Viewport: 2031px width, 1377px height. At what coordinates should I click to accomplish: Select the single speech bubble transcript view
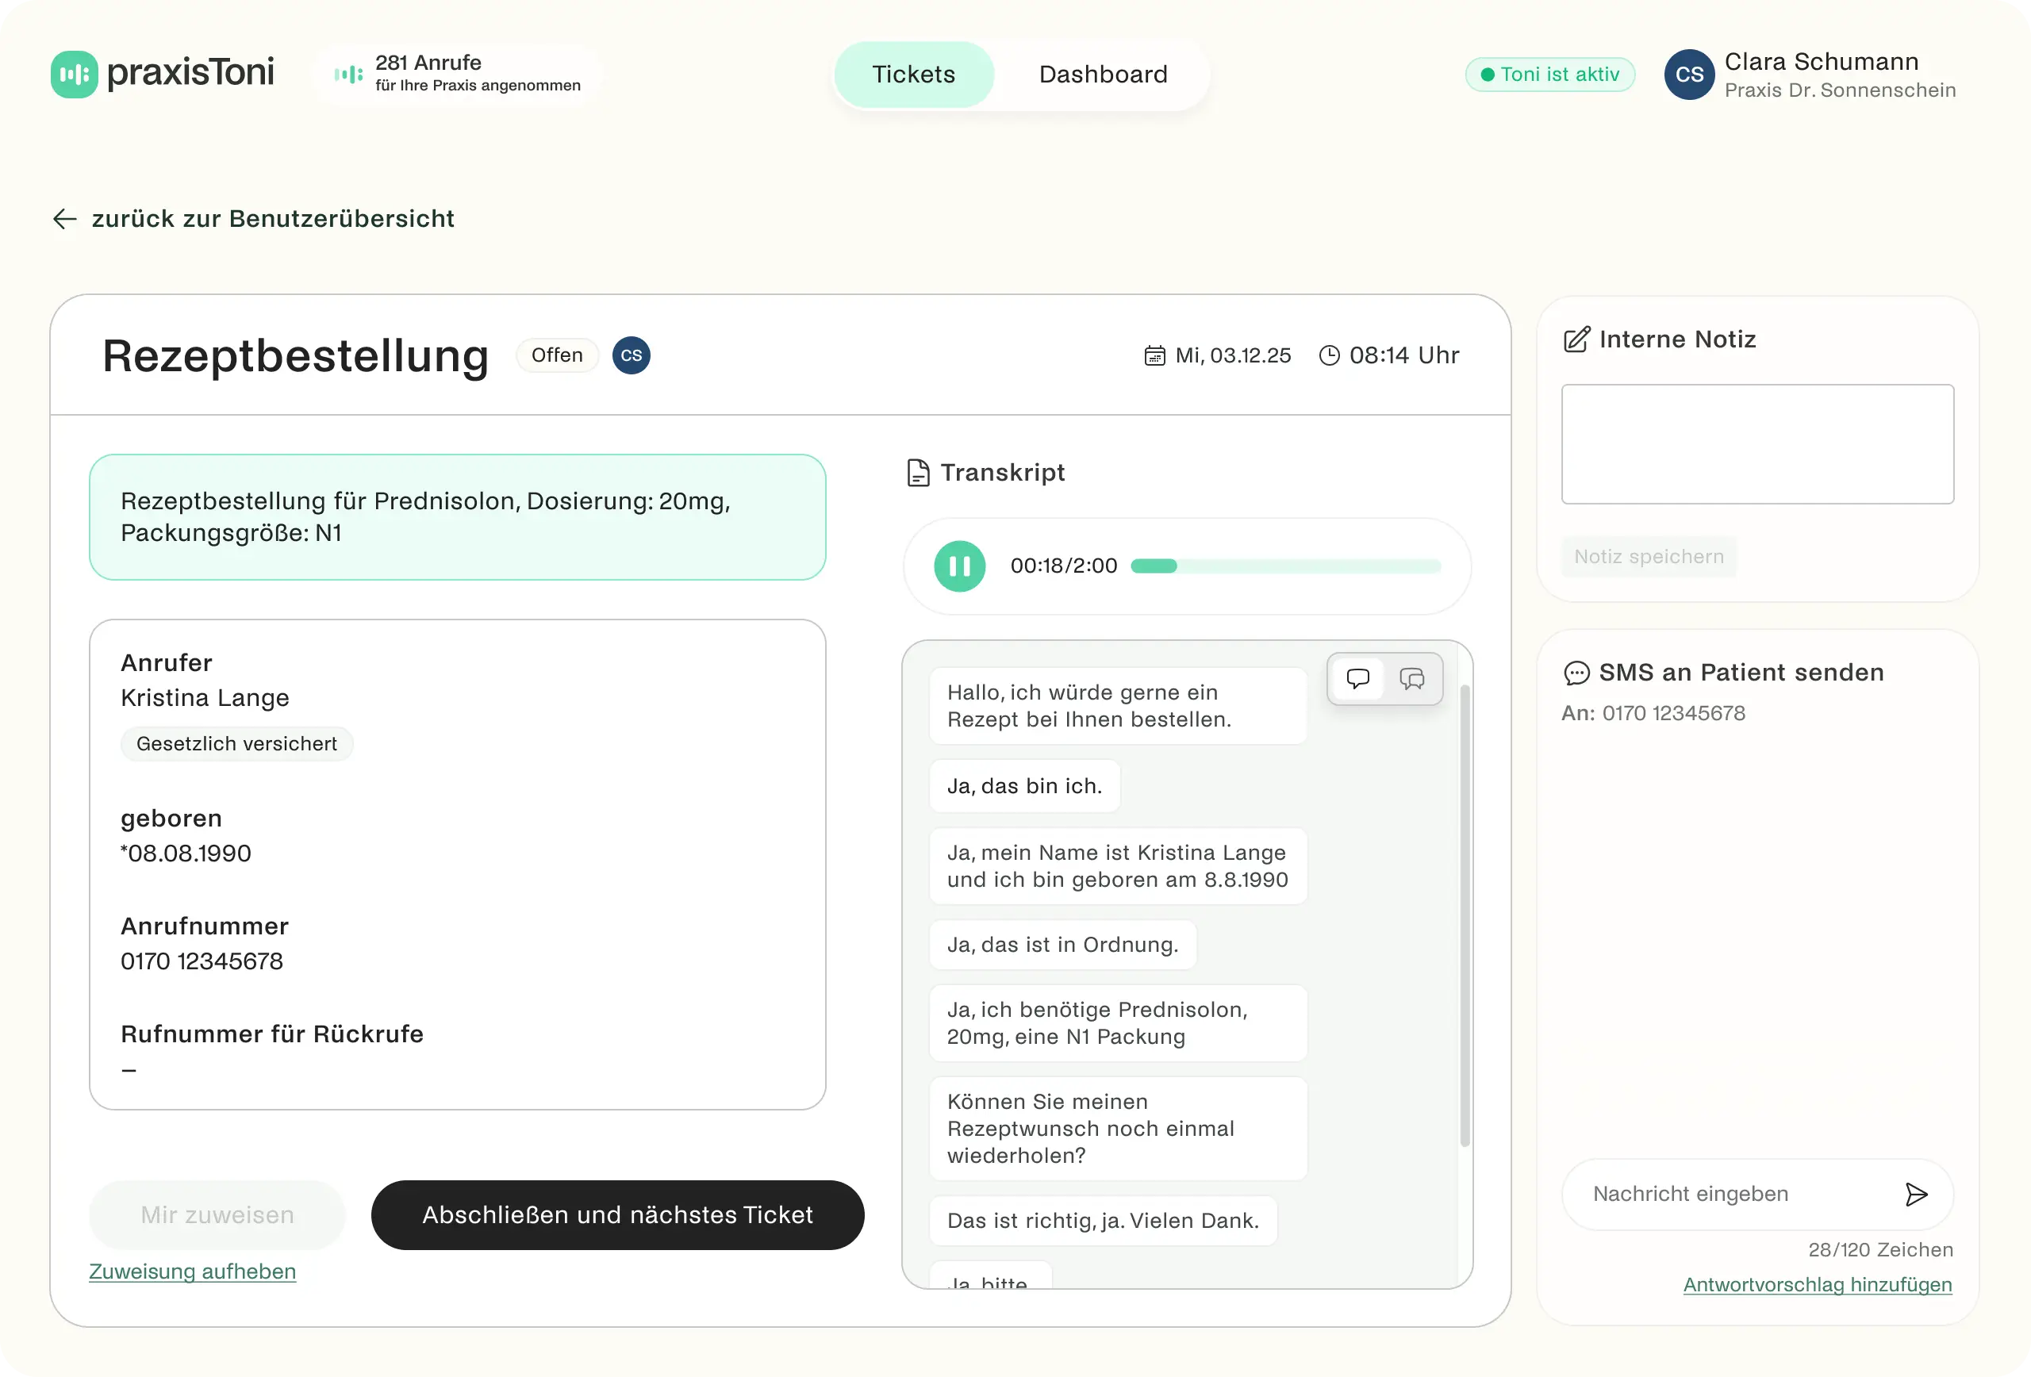(x=1357, y=679)
